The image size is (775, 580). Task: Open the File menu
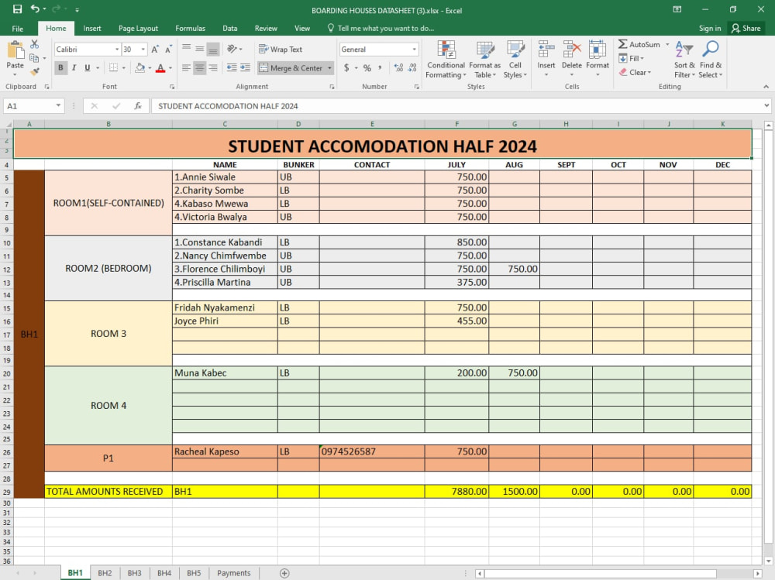[x=18, y=28]
